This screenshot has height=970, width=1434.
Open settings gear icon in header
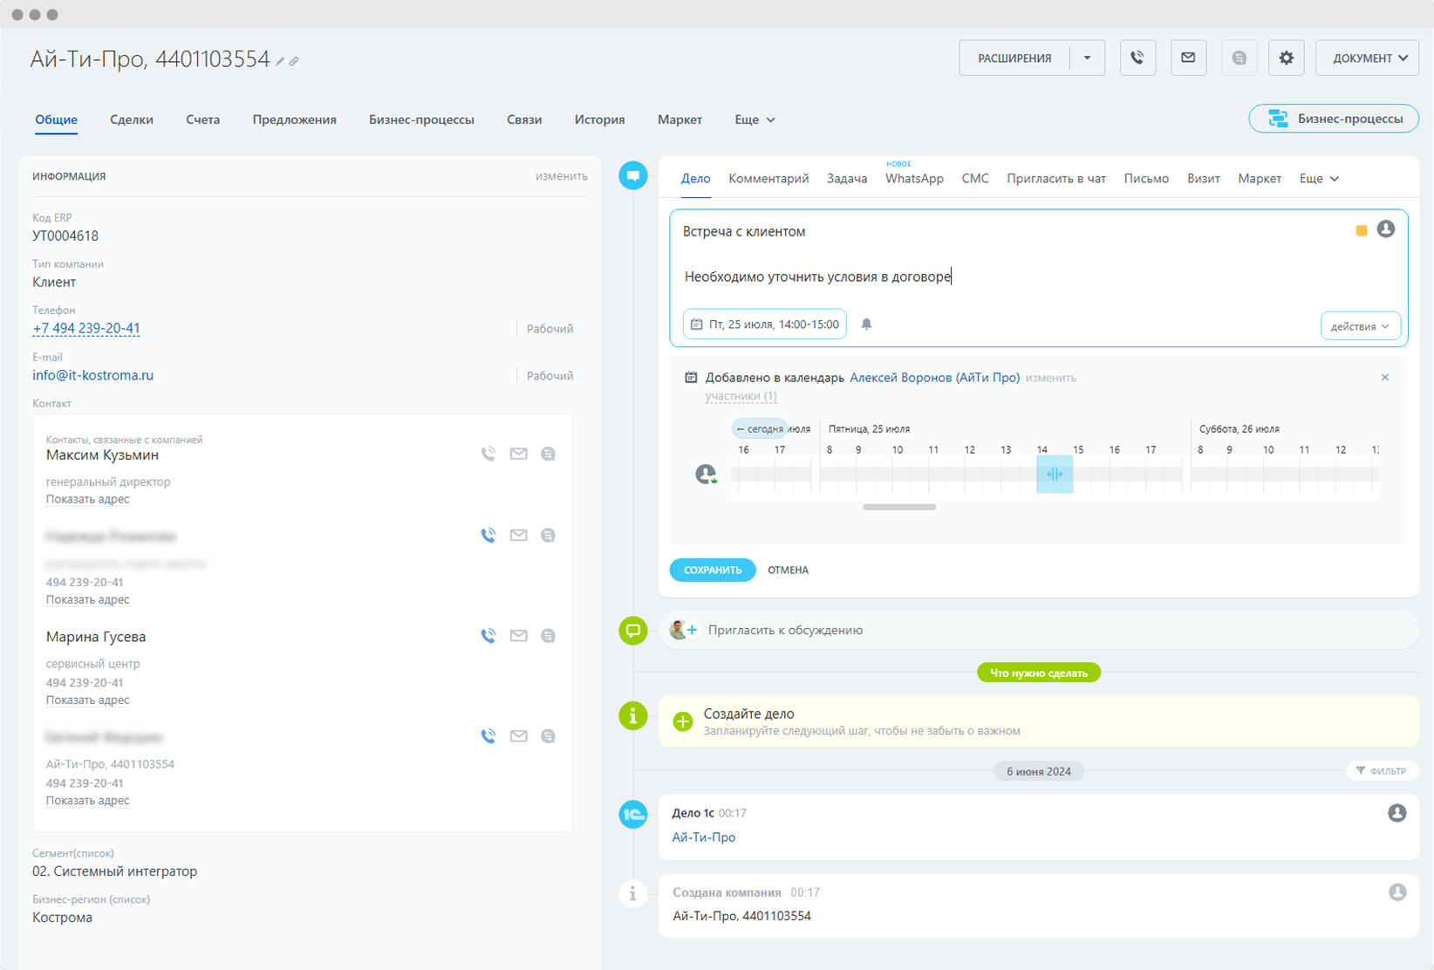[1286, 58]
